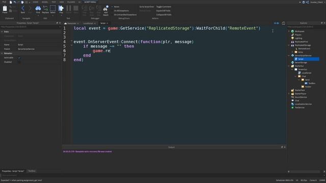Click the share icon in top-right corner
The width and height of the screenshot is (326, 183).
[307, 2]
